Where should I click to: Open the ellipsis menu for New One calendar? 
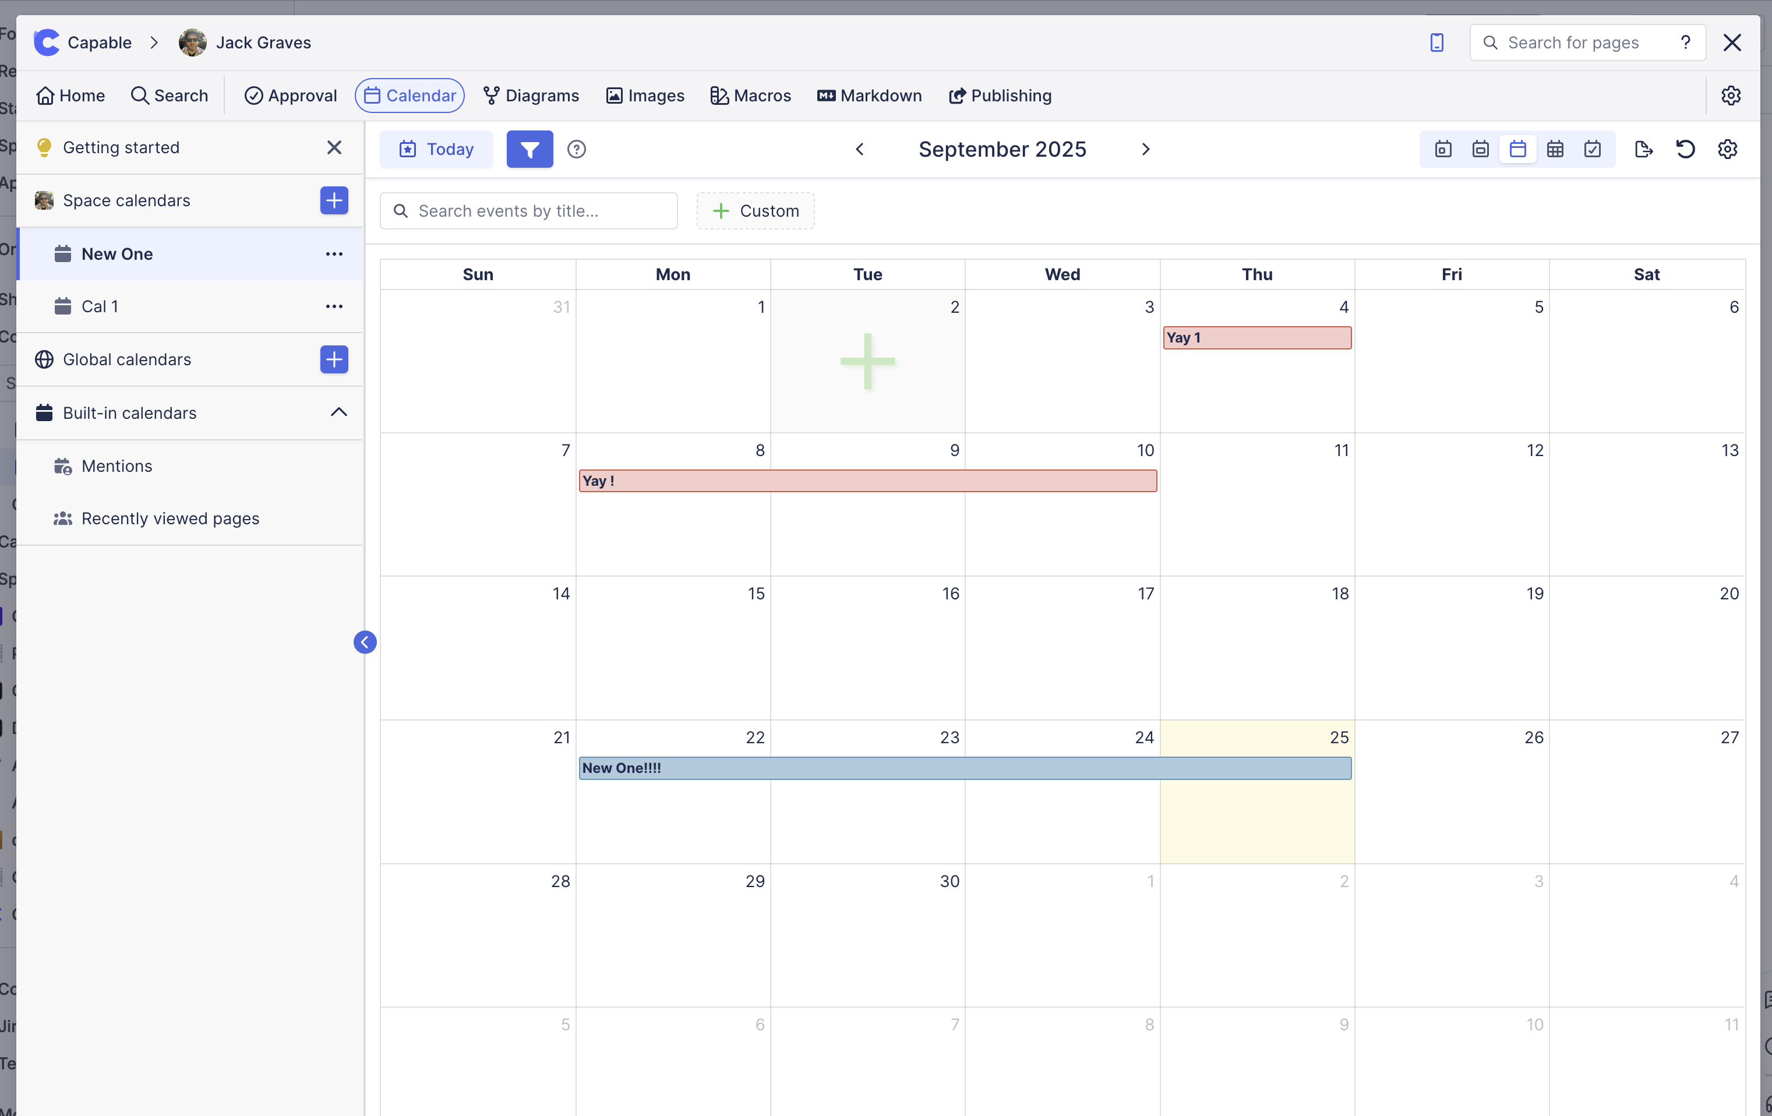tap(334, 254)
